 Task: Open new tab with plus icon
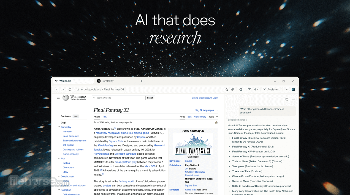[141, 81]
